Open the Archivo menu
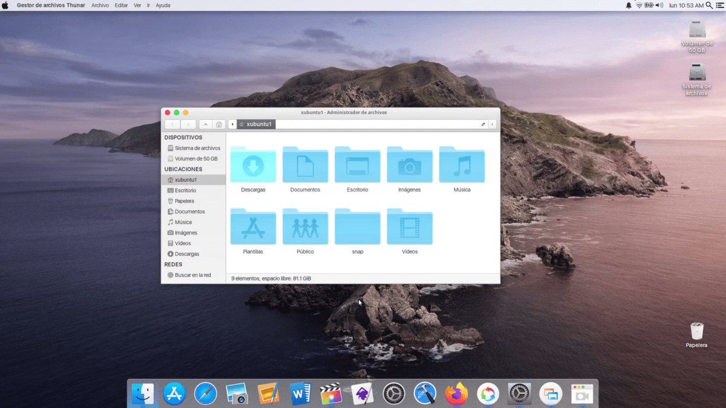This screenshot has height=408, width=726. (x=100, y=5)
